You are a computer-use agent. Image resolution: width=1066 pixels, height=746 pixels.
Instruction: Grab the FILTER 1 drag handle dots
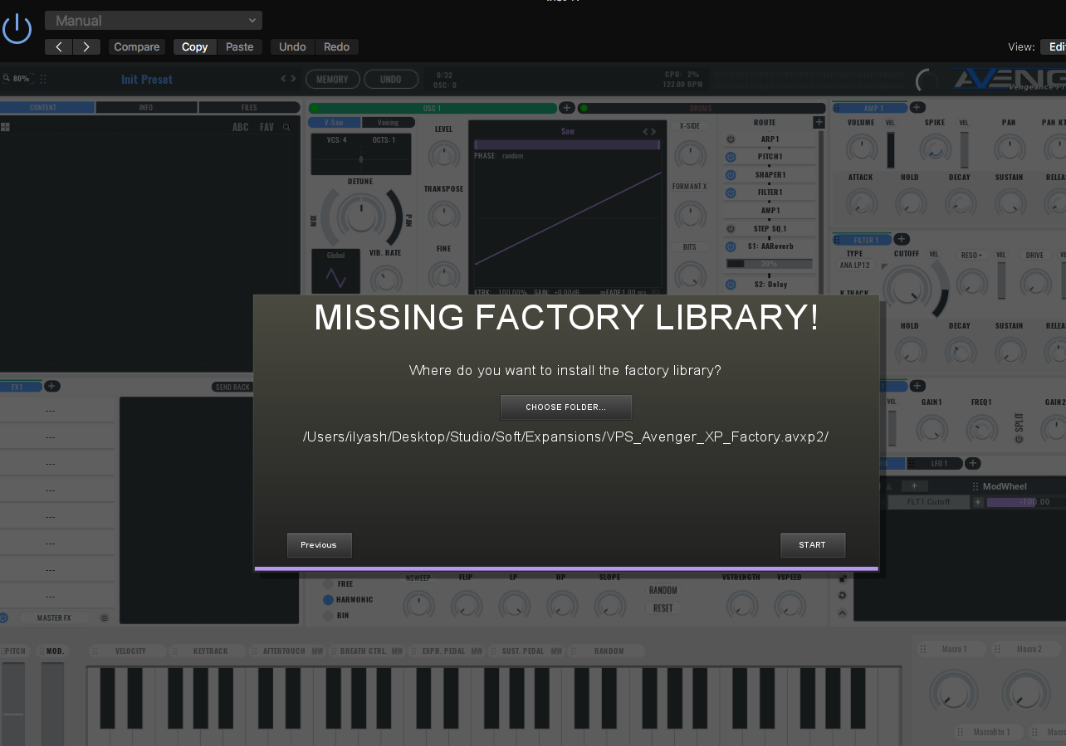837,240
